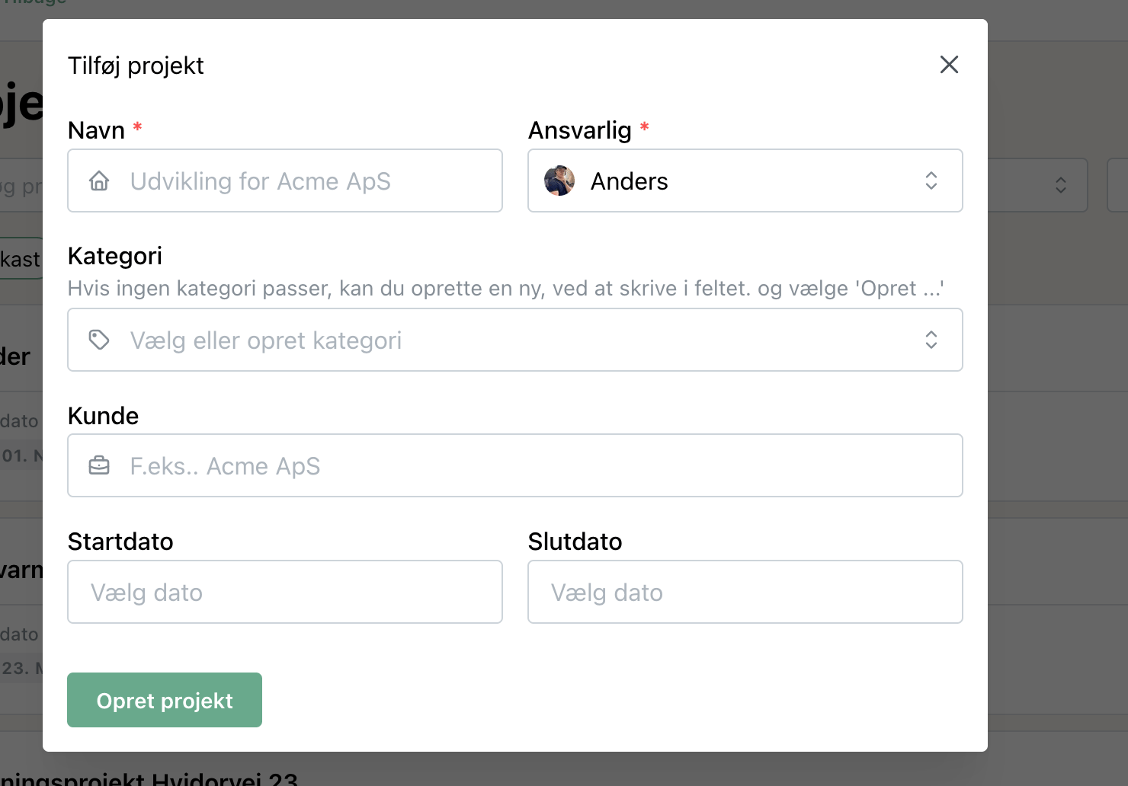Click Anders avatar in Ansvarlig field
Image resolution: width=1128 pixels, height=786 pixels.
pos(559,181)
